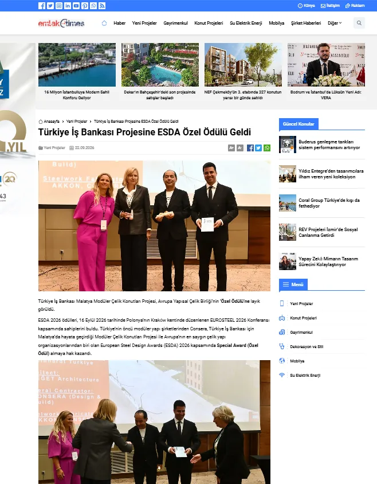Select Yeni Projeler in sidebar menu
This screenshot has width=377, height=484.
click(x=301, y=303)
